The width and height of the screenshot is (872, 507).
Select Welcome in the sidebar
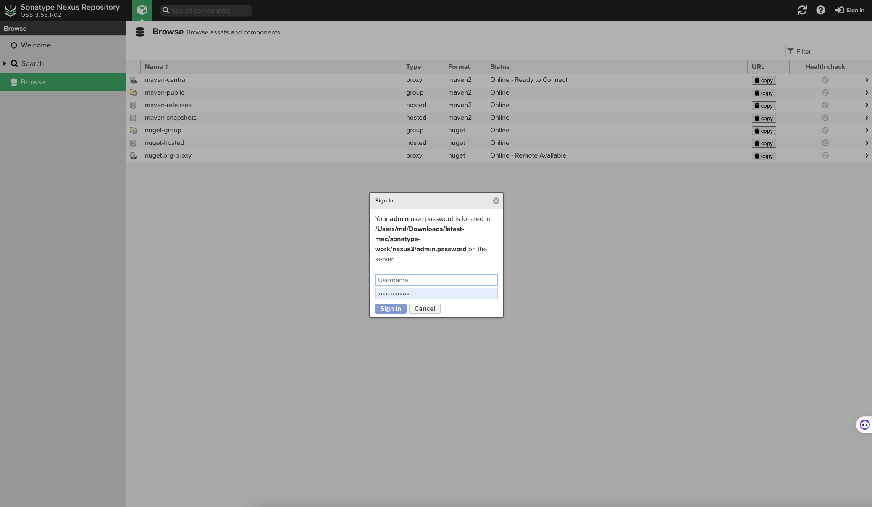click(36, 45)
